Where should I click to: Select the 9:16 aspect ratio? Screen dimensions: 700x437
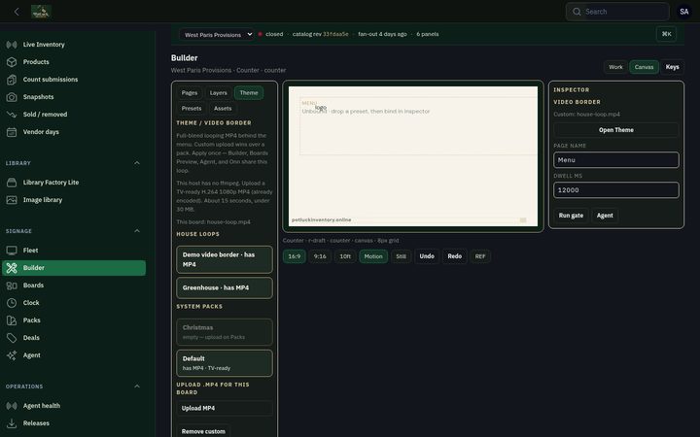click(x=320, y=256)
